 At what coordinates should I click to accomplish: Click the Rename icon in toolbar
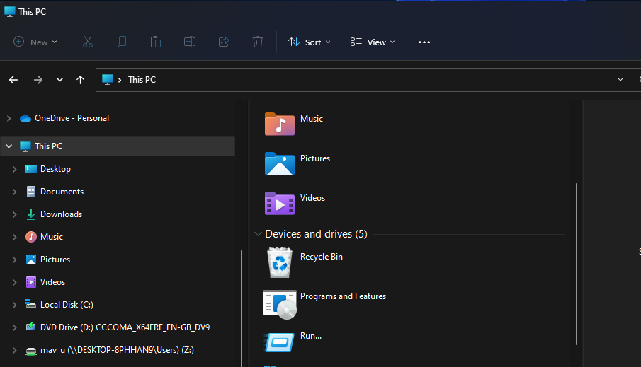click(x=190, y=42)
